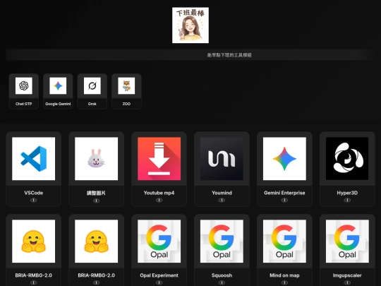The height and width of the screenshot is (286, 381).
Task: Show info for Gemini Enterprise
Action: tap(284, 200)
